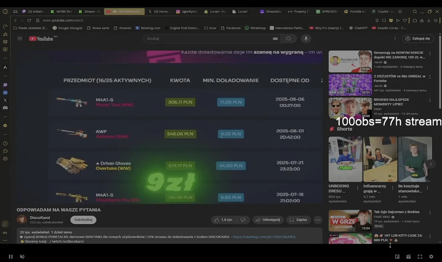The image size is (442, 262).
Task: Open Easy Setup menu lines icon
Action: click(436, 20)
